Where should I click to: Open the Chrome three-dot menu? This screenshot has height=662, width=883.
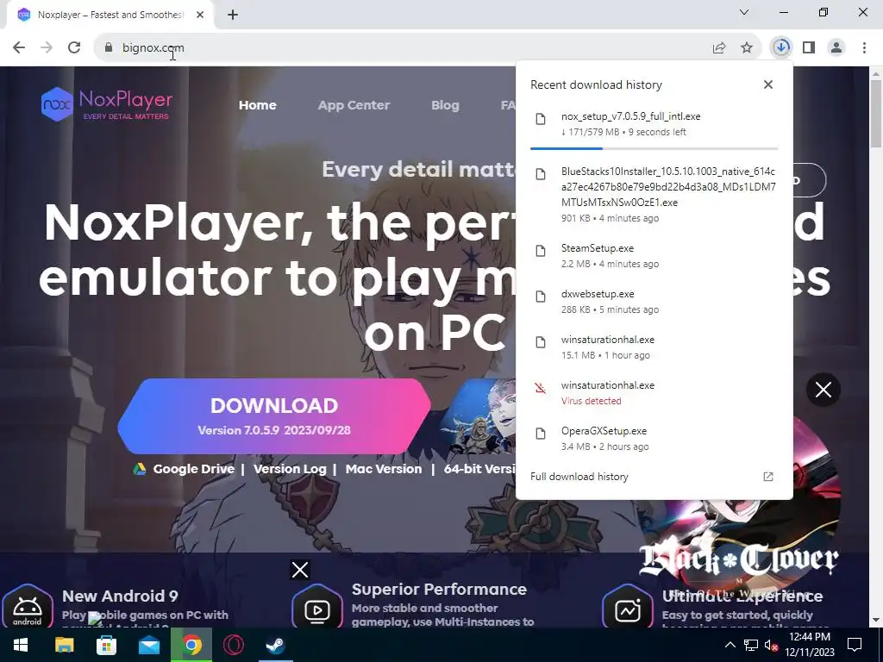click(864, 48)
